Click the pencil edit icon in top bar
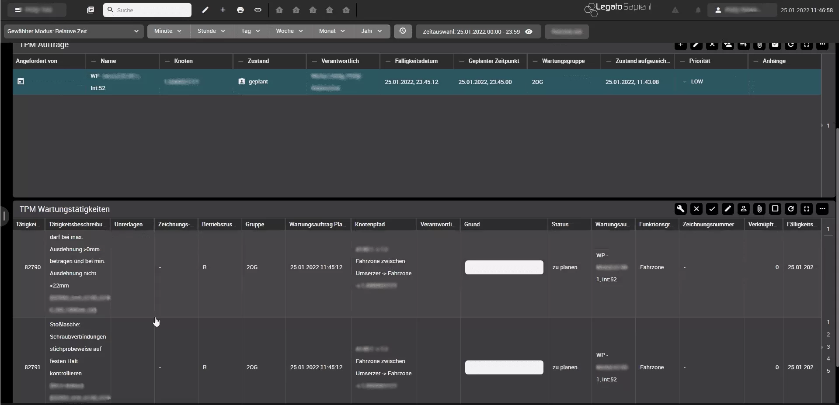Viewport: 839px width, 405px height. click(x=205, y=10)
